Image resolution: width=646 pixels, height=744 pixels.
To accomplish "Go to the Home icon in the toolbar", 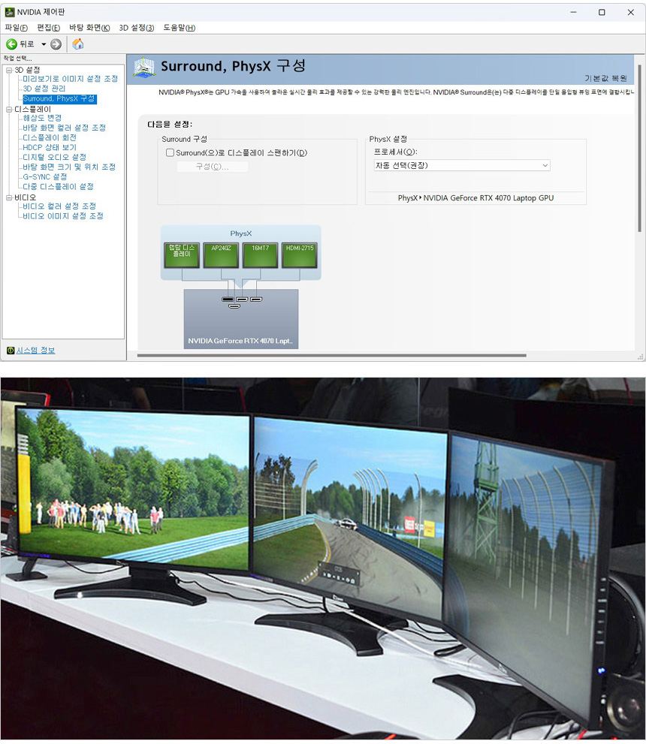I will click(78, 44).
